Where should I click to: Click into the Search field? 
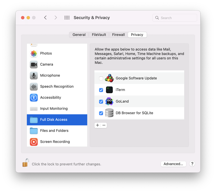tap(175, 18)
